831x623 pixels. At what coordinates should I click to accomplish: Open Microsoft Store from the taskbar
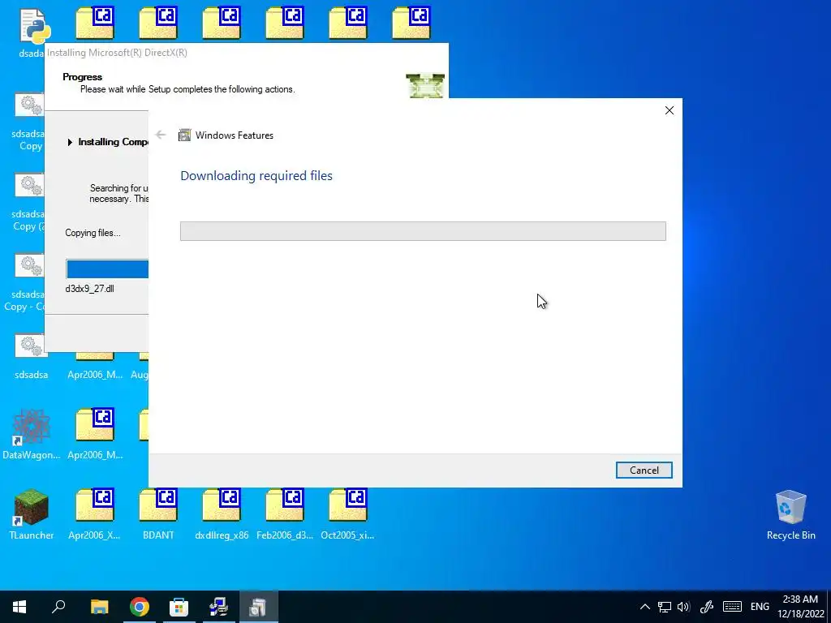179,607
